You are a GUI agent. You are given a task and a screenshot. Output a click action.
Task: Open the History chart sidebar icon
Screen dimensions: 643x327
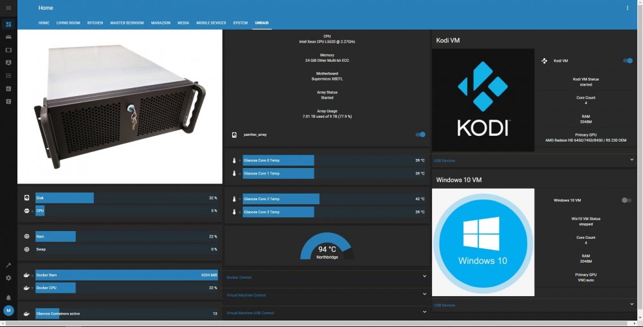8,89
